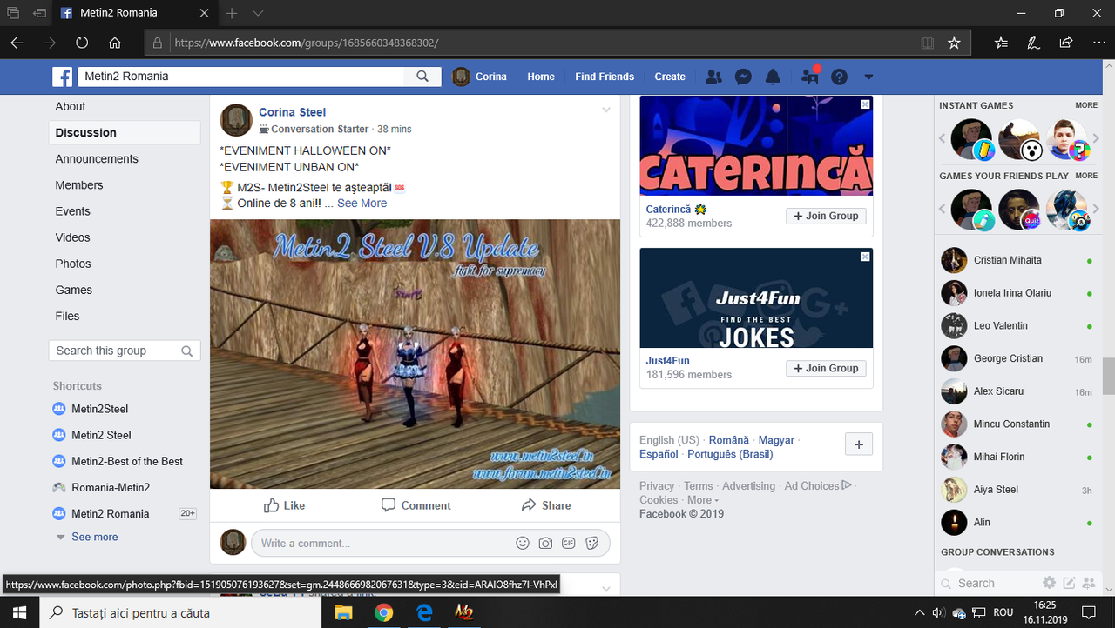Refresh page with browser reload icon
Image resolution: width=1115 pixels, height=628 pixels.
click(x=82, y=43)
